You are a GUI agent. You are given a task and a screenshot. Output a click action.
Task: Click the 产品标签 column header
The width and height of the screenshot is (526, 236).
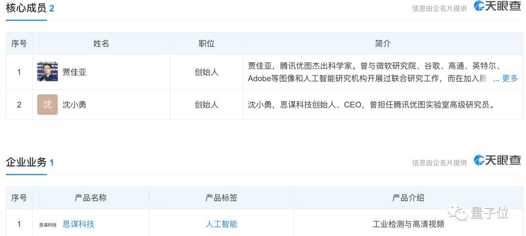[222, 198]
